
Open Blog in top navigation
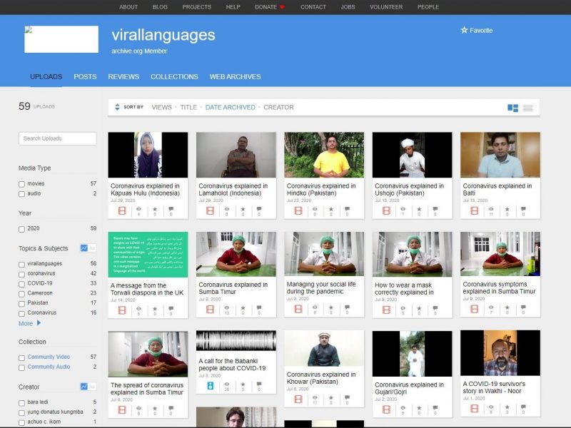click(160, 7)
